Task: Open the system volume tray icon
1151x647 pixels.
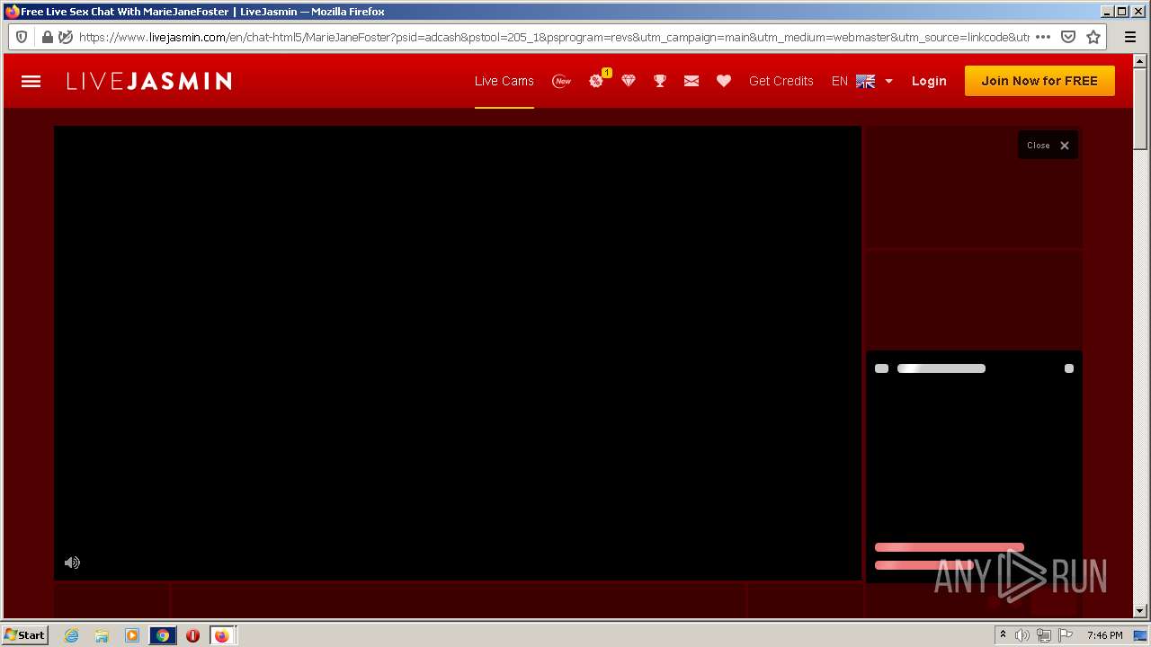Action: pos(1022,635)
